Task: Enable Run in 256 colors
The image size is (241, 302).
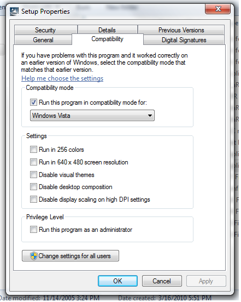Action: click(x=33, y=150)
